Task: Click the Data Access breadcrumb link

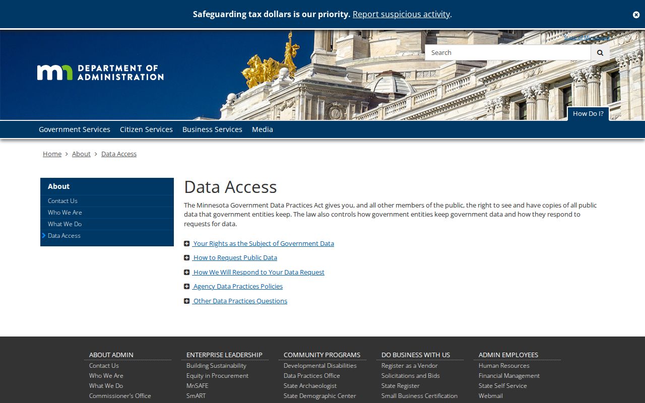Action: coord(119,154)
